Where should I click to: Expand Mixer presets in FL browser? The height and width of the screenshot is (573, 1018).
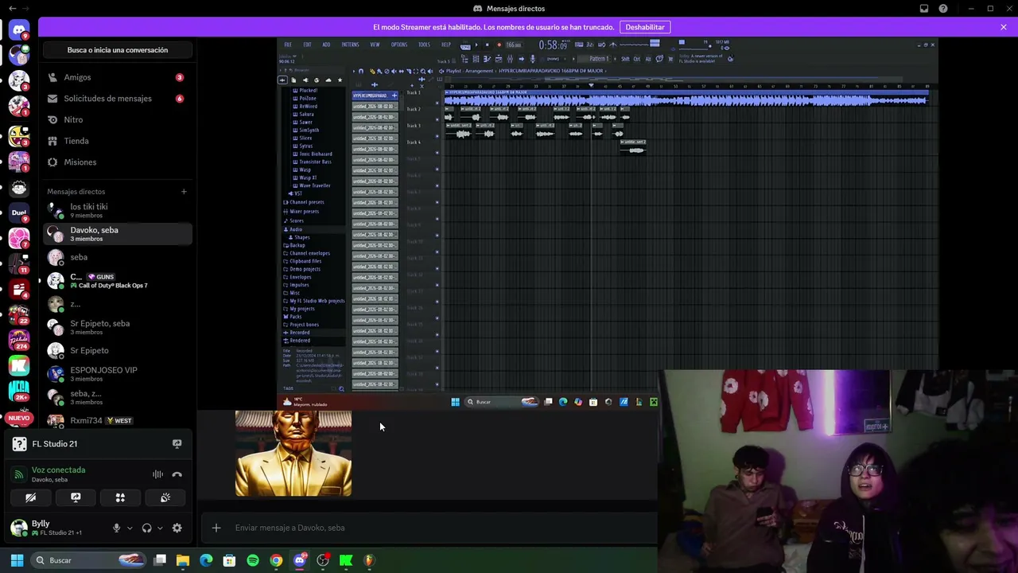[x=302, y=211]
